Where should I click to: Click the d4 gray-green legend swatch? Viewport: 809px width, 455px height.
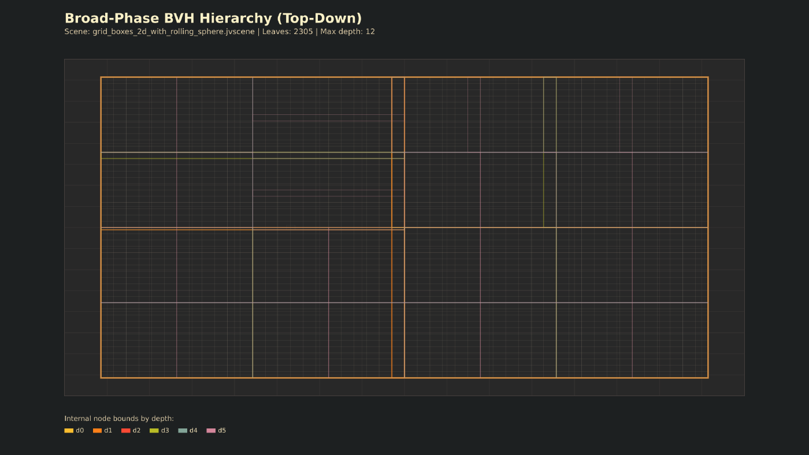(x=183, y=431)
